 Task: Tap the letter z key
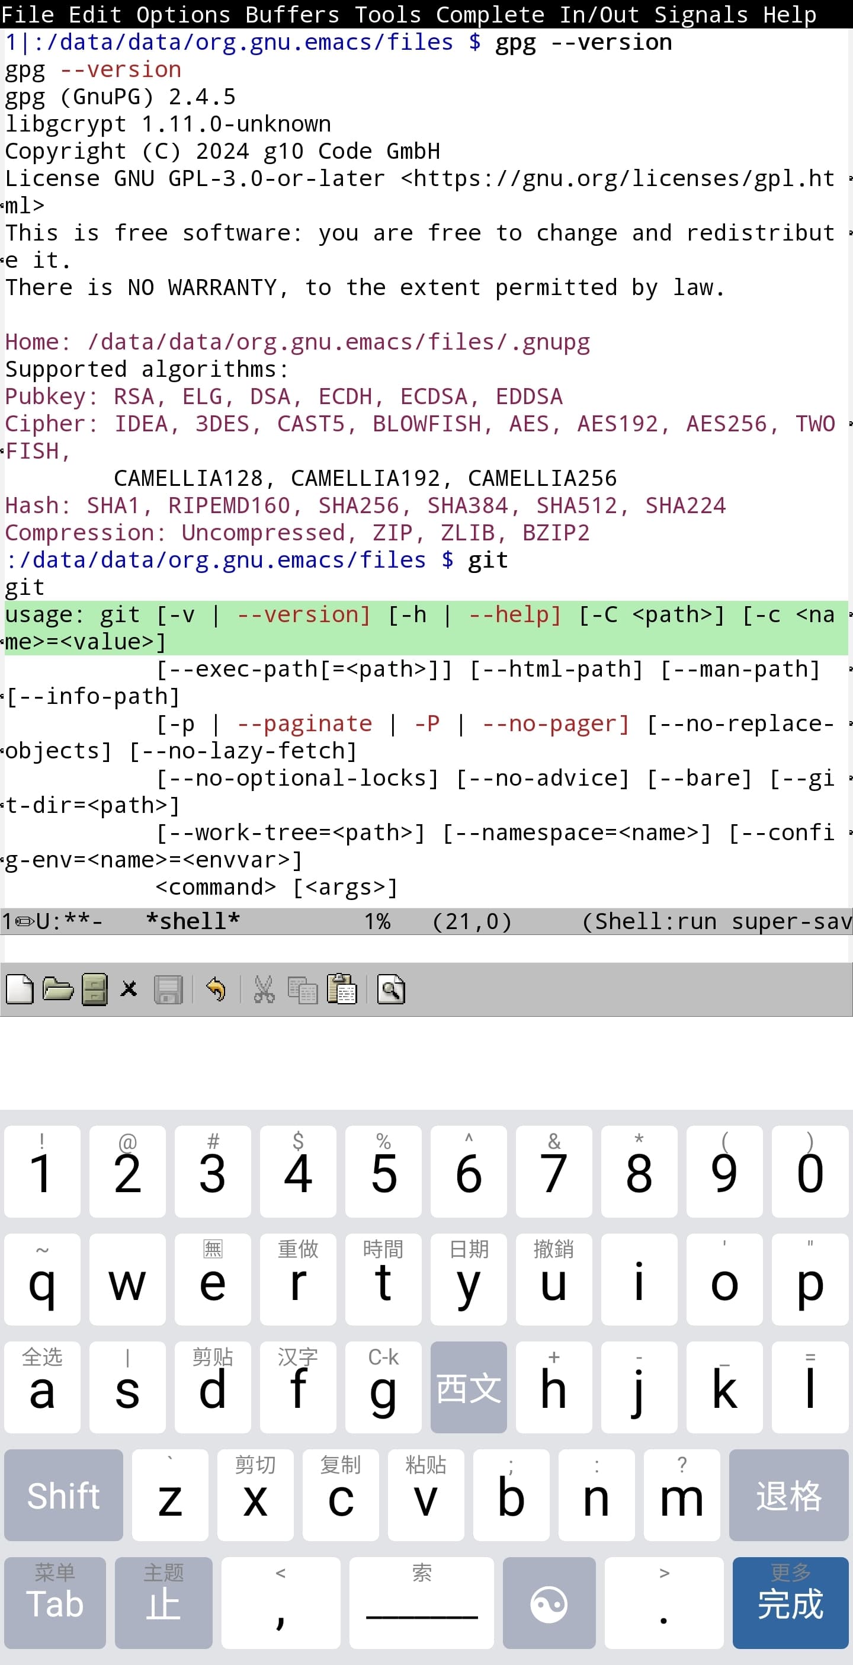click(170, 1496)
